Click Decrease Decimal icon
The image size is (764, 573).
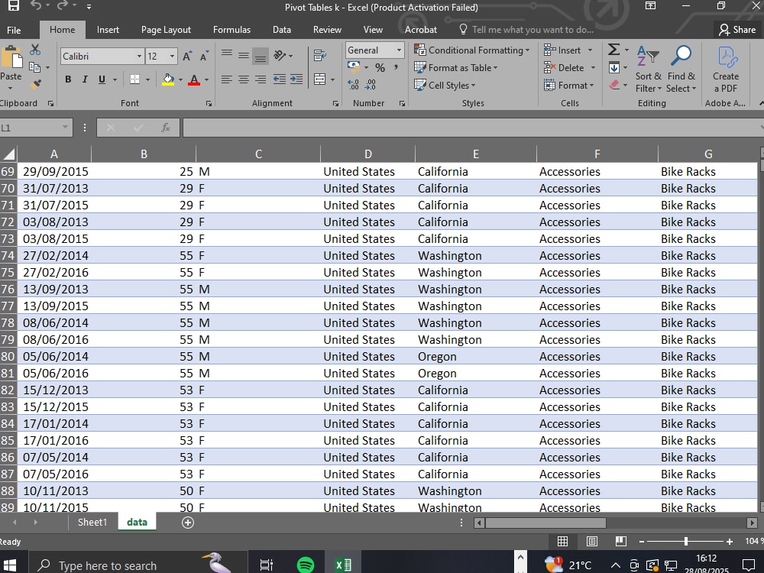click(371, 85)
